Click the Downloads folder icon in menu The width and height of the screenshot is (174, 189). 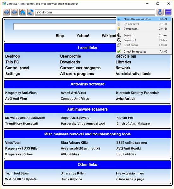point(119,29)
